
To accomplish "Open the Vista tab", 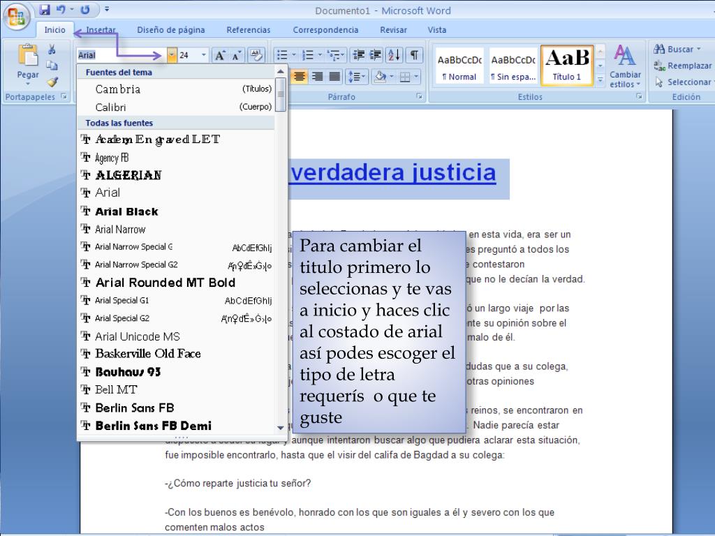I will [x=437, y=30].
